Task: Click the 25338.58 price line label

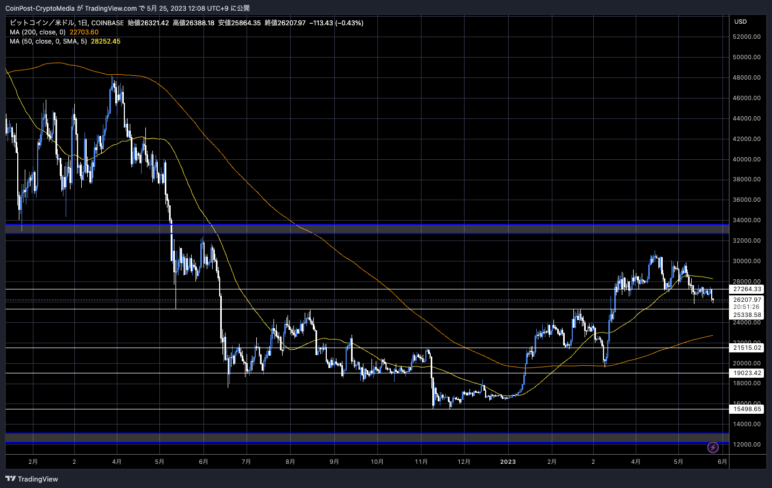Action: click(x=747, y=315)
